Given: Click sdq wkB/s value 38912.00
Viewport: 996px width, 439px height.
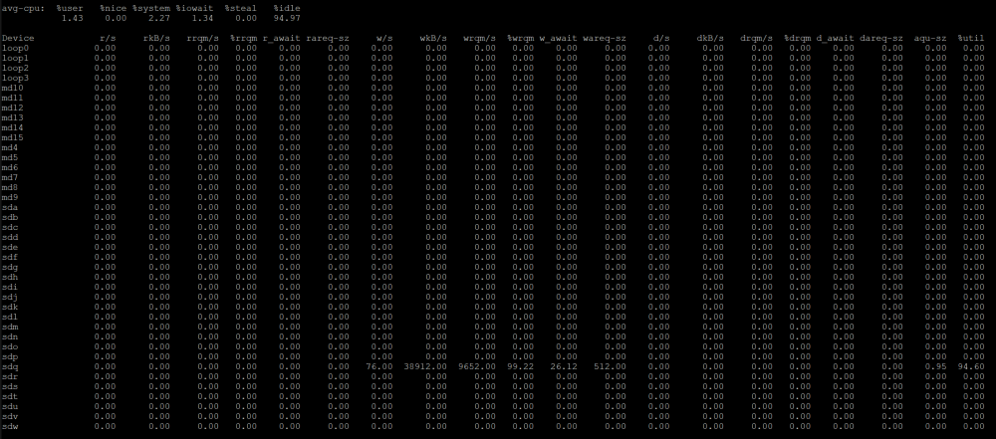Looking at the screenshot, I should click(425, 366).
